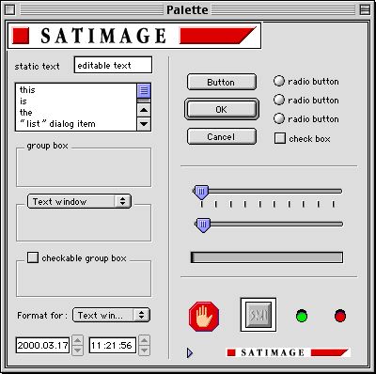376x374 pixels.
Task: Click the thumb of the lower slider
Action: point(203,226)
